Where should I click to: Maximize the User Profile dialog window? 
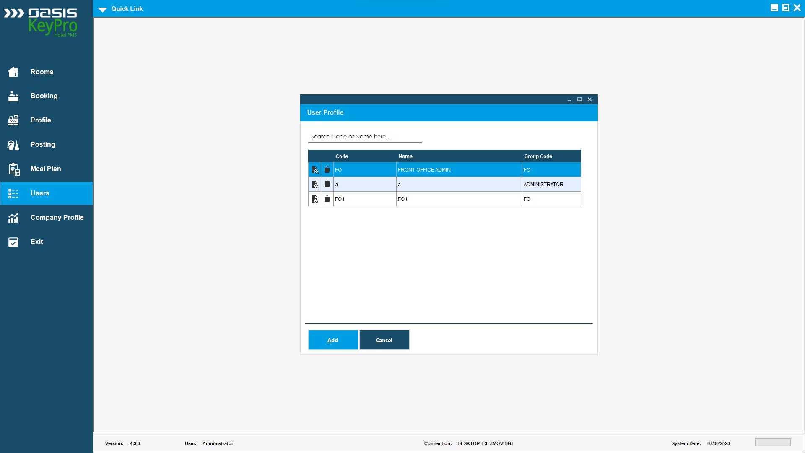(579, 99)
